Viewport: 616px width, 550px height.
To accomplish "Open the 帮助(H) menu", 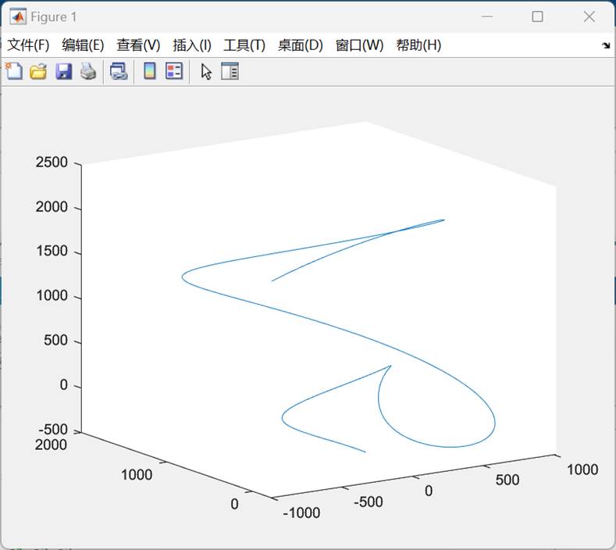I will (418, 45).
